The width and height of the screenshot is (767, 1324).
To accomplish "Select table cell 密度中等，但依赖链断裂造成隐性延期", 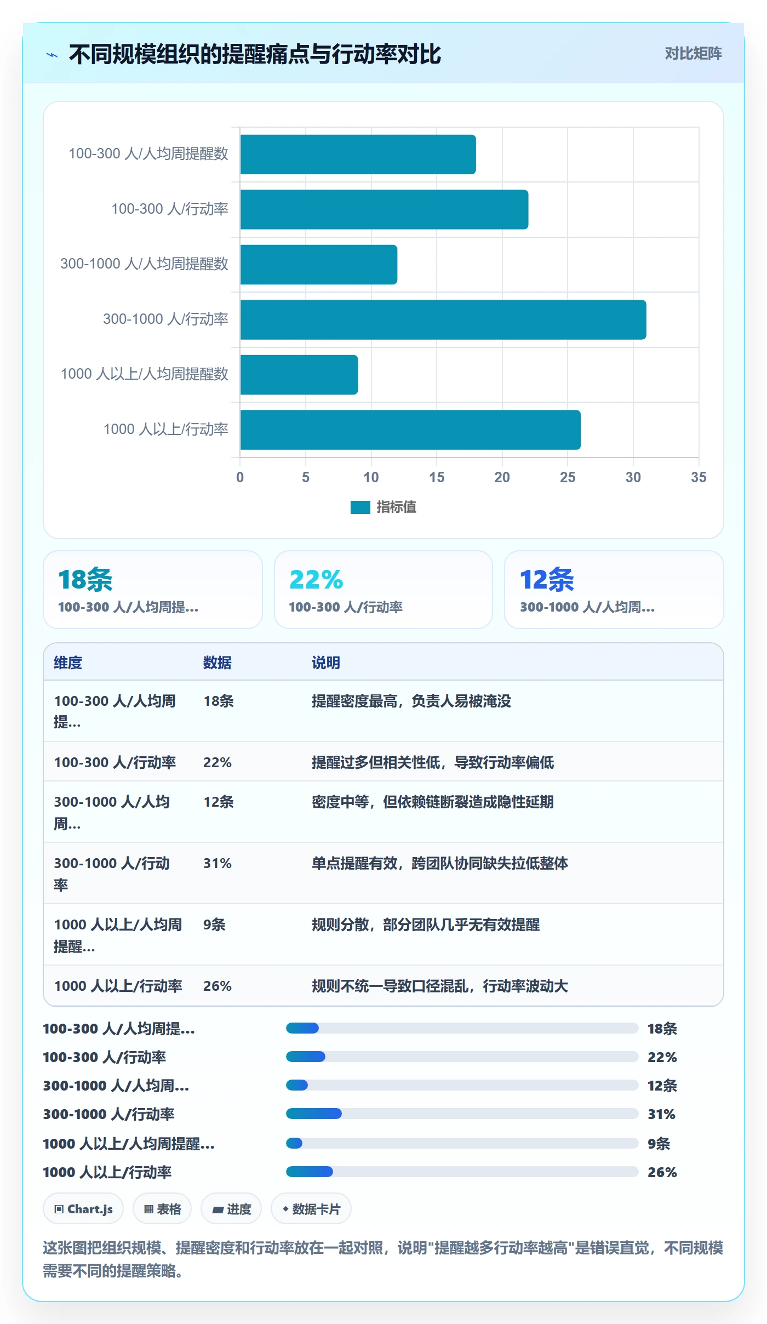I will pyautogui.click(x=433, y=802).
